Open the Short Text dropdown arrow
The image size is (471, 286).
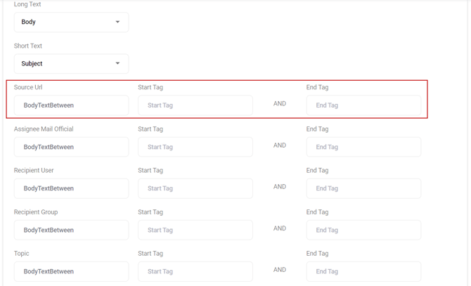[x=117, y=64]
